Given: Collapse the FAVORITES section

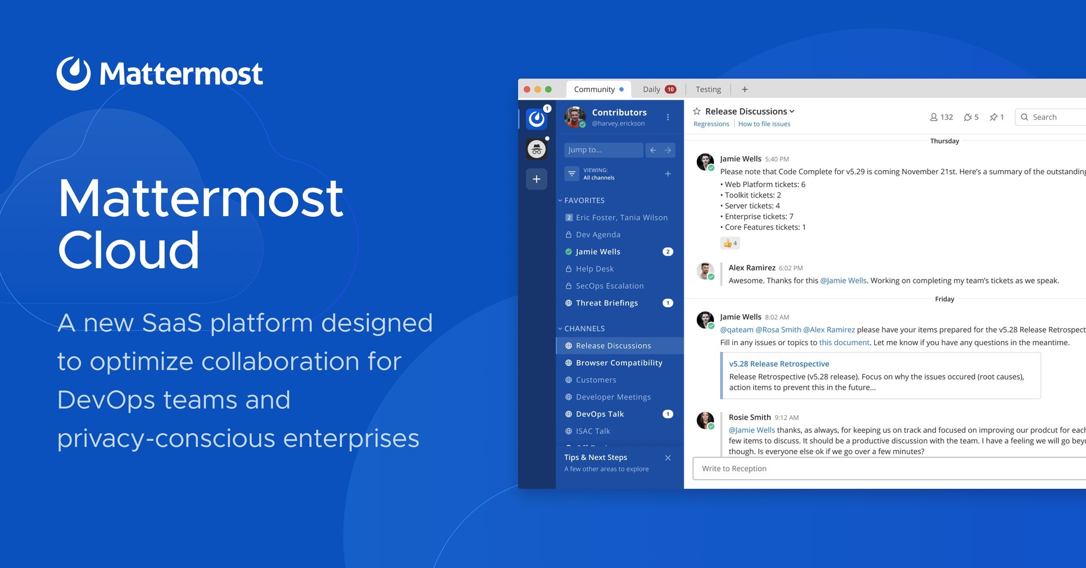Looking at the screenshot, I should pyautogui.click(x=581, y=200).
